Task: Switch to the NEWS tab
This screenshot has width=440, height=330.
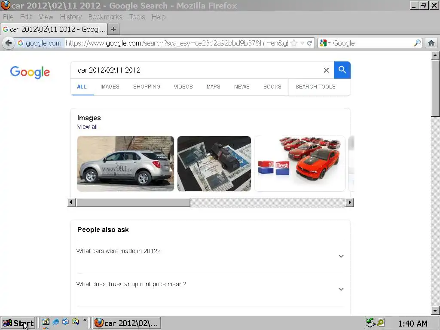Action: [x=241, y=87]
